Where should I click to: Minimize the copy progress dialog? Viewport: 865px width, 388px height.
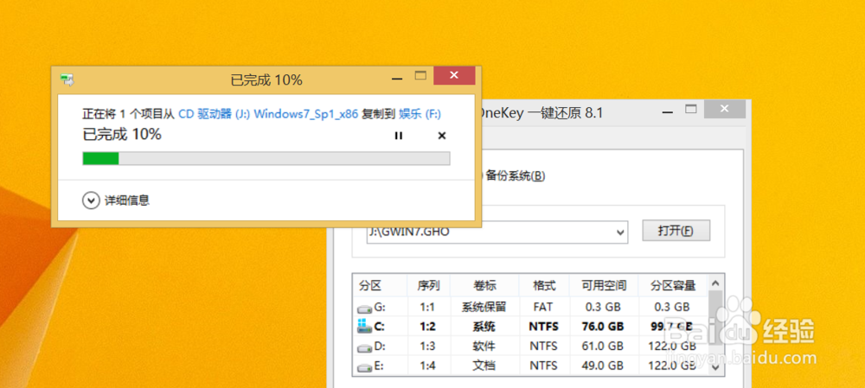(x=397, y=79)
